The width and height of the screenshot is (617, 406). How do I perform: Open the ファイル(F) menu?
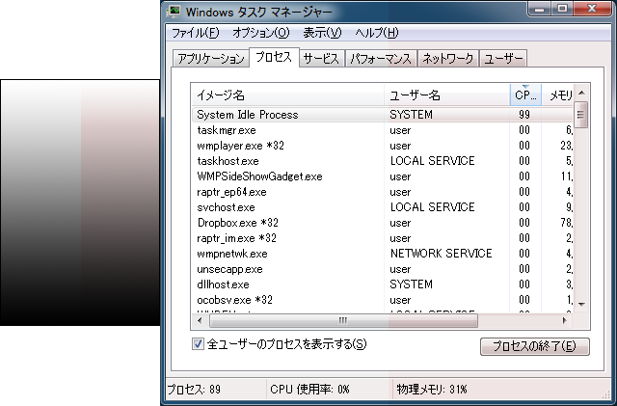pos(195,33)
